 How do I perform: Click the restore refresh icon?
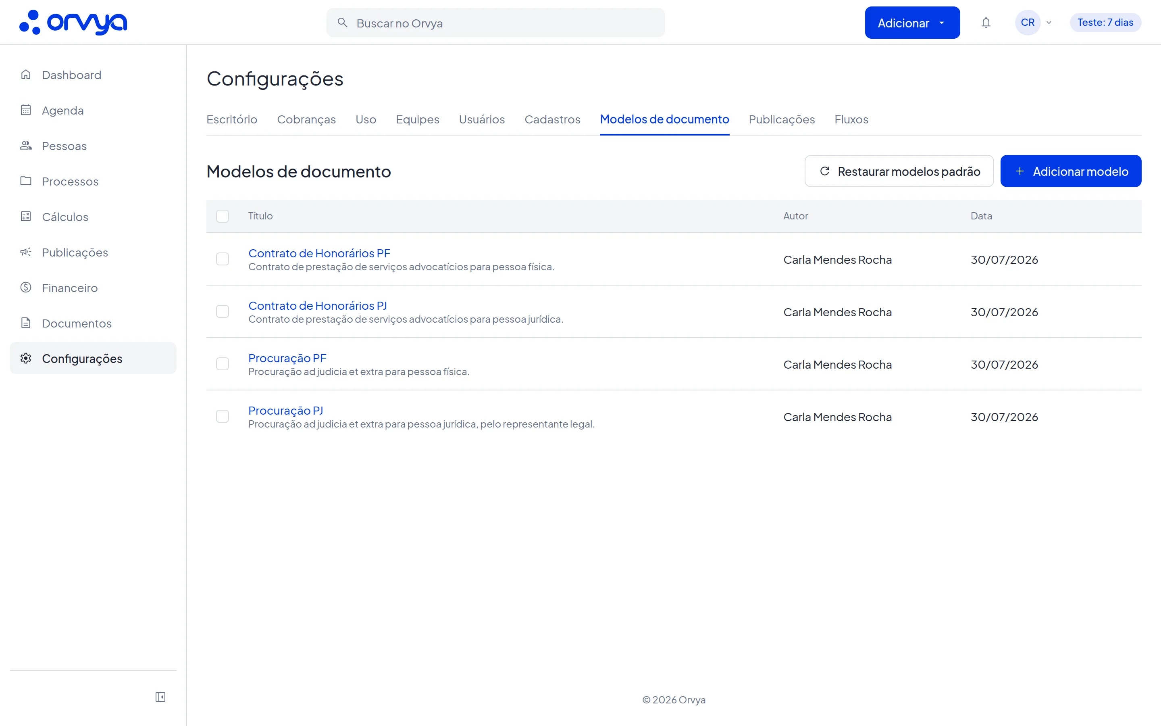(825, 171)
